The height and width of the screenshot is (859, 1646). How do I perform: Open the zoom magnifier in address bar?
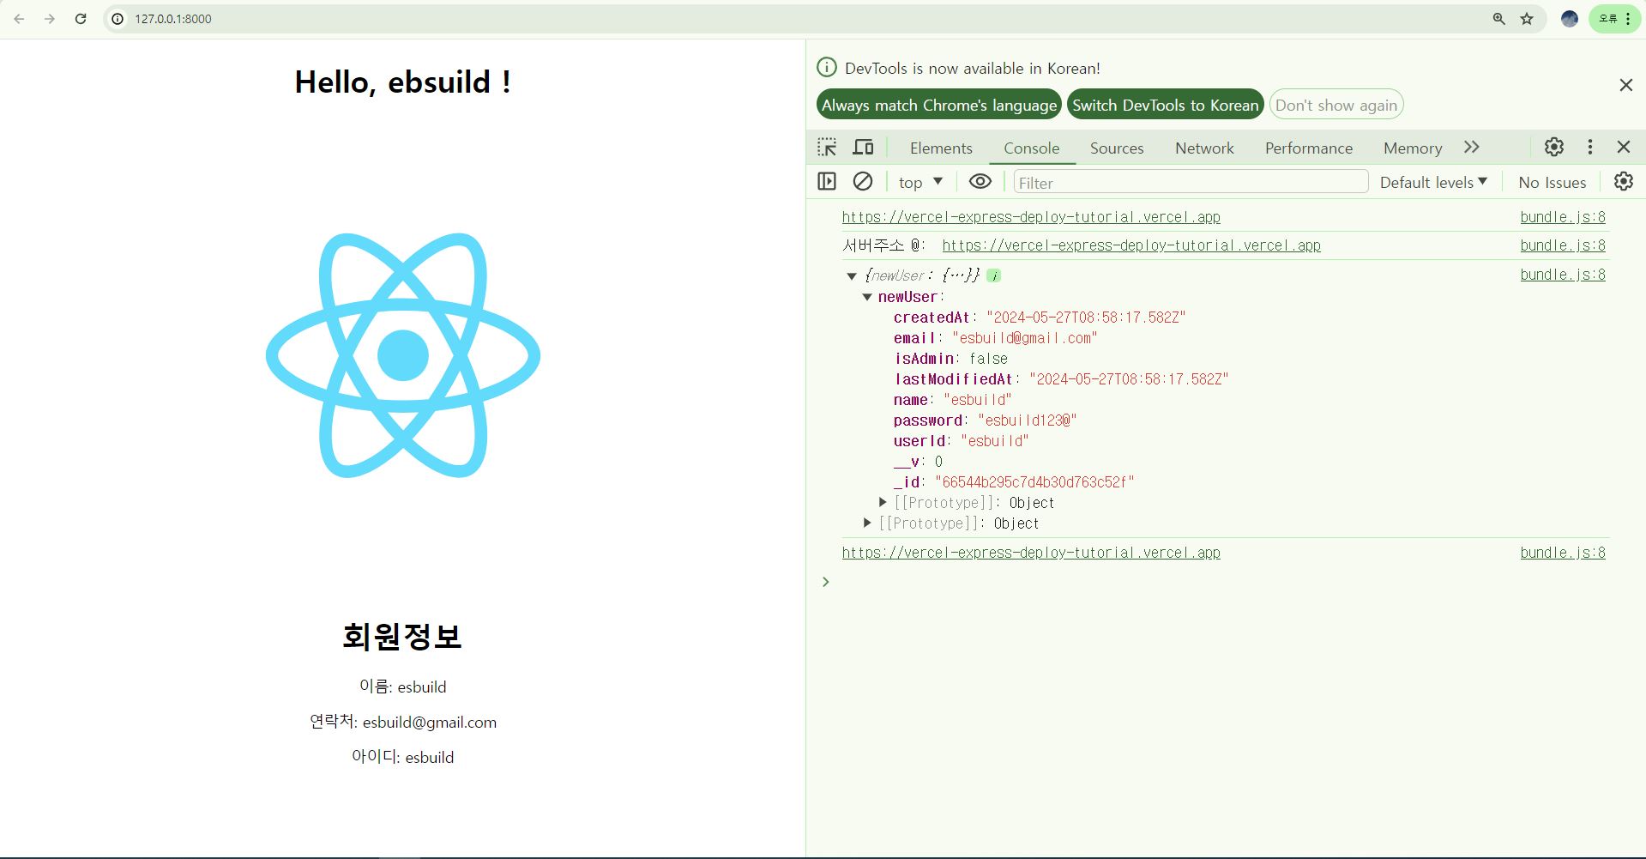click(1499, 19)
